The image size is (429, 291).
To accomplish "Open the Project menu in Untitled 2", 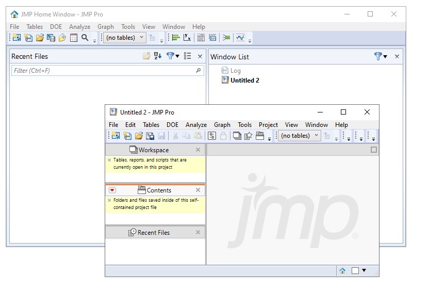I will click(x=268, y=125).
